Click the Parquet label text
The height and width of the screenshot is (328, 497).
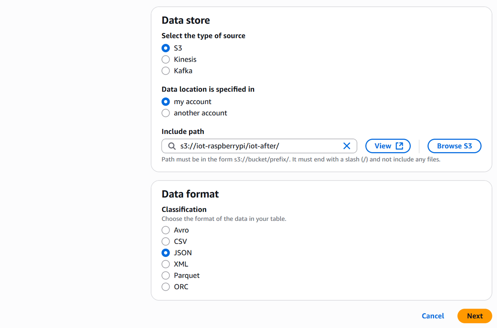[x=187, y=276]
